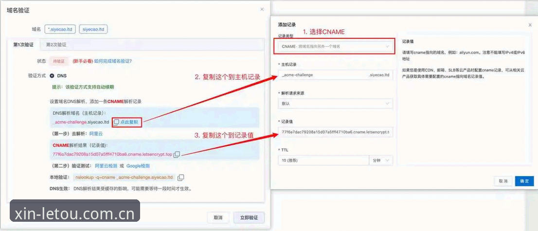Switch to the 第2次验证 tab

click(56, 45)
